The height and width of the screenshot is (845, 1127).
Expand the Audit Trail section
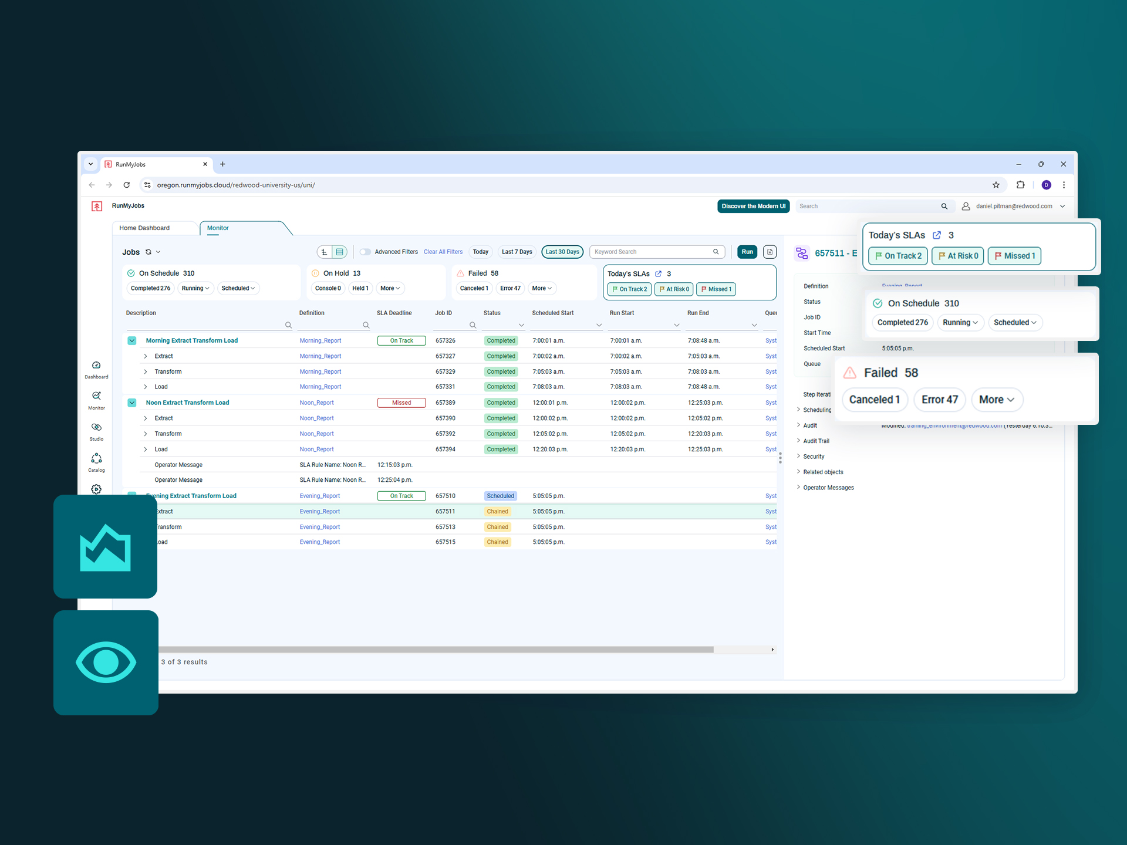816,441
